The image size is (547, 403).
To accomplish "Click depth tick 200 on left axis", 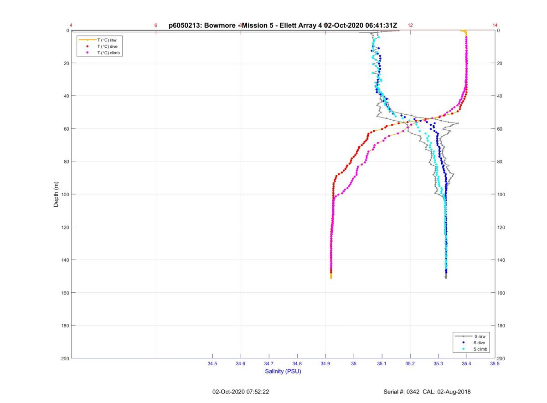I will 65,358.
